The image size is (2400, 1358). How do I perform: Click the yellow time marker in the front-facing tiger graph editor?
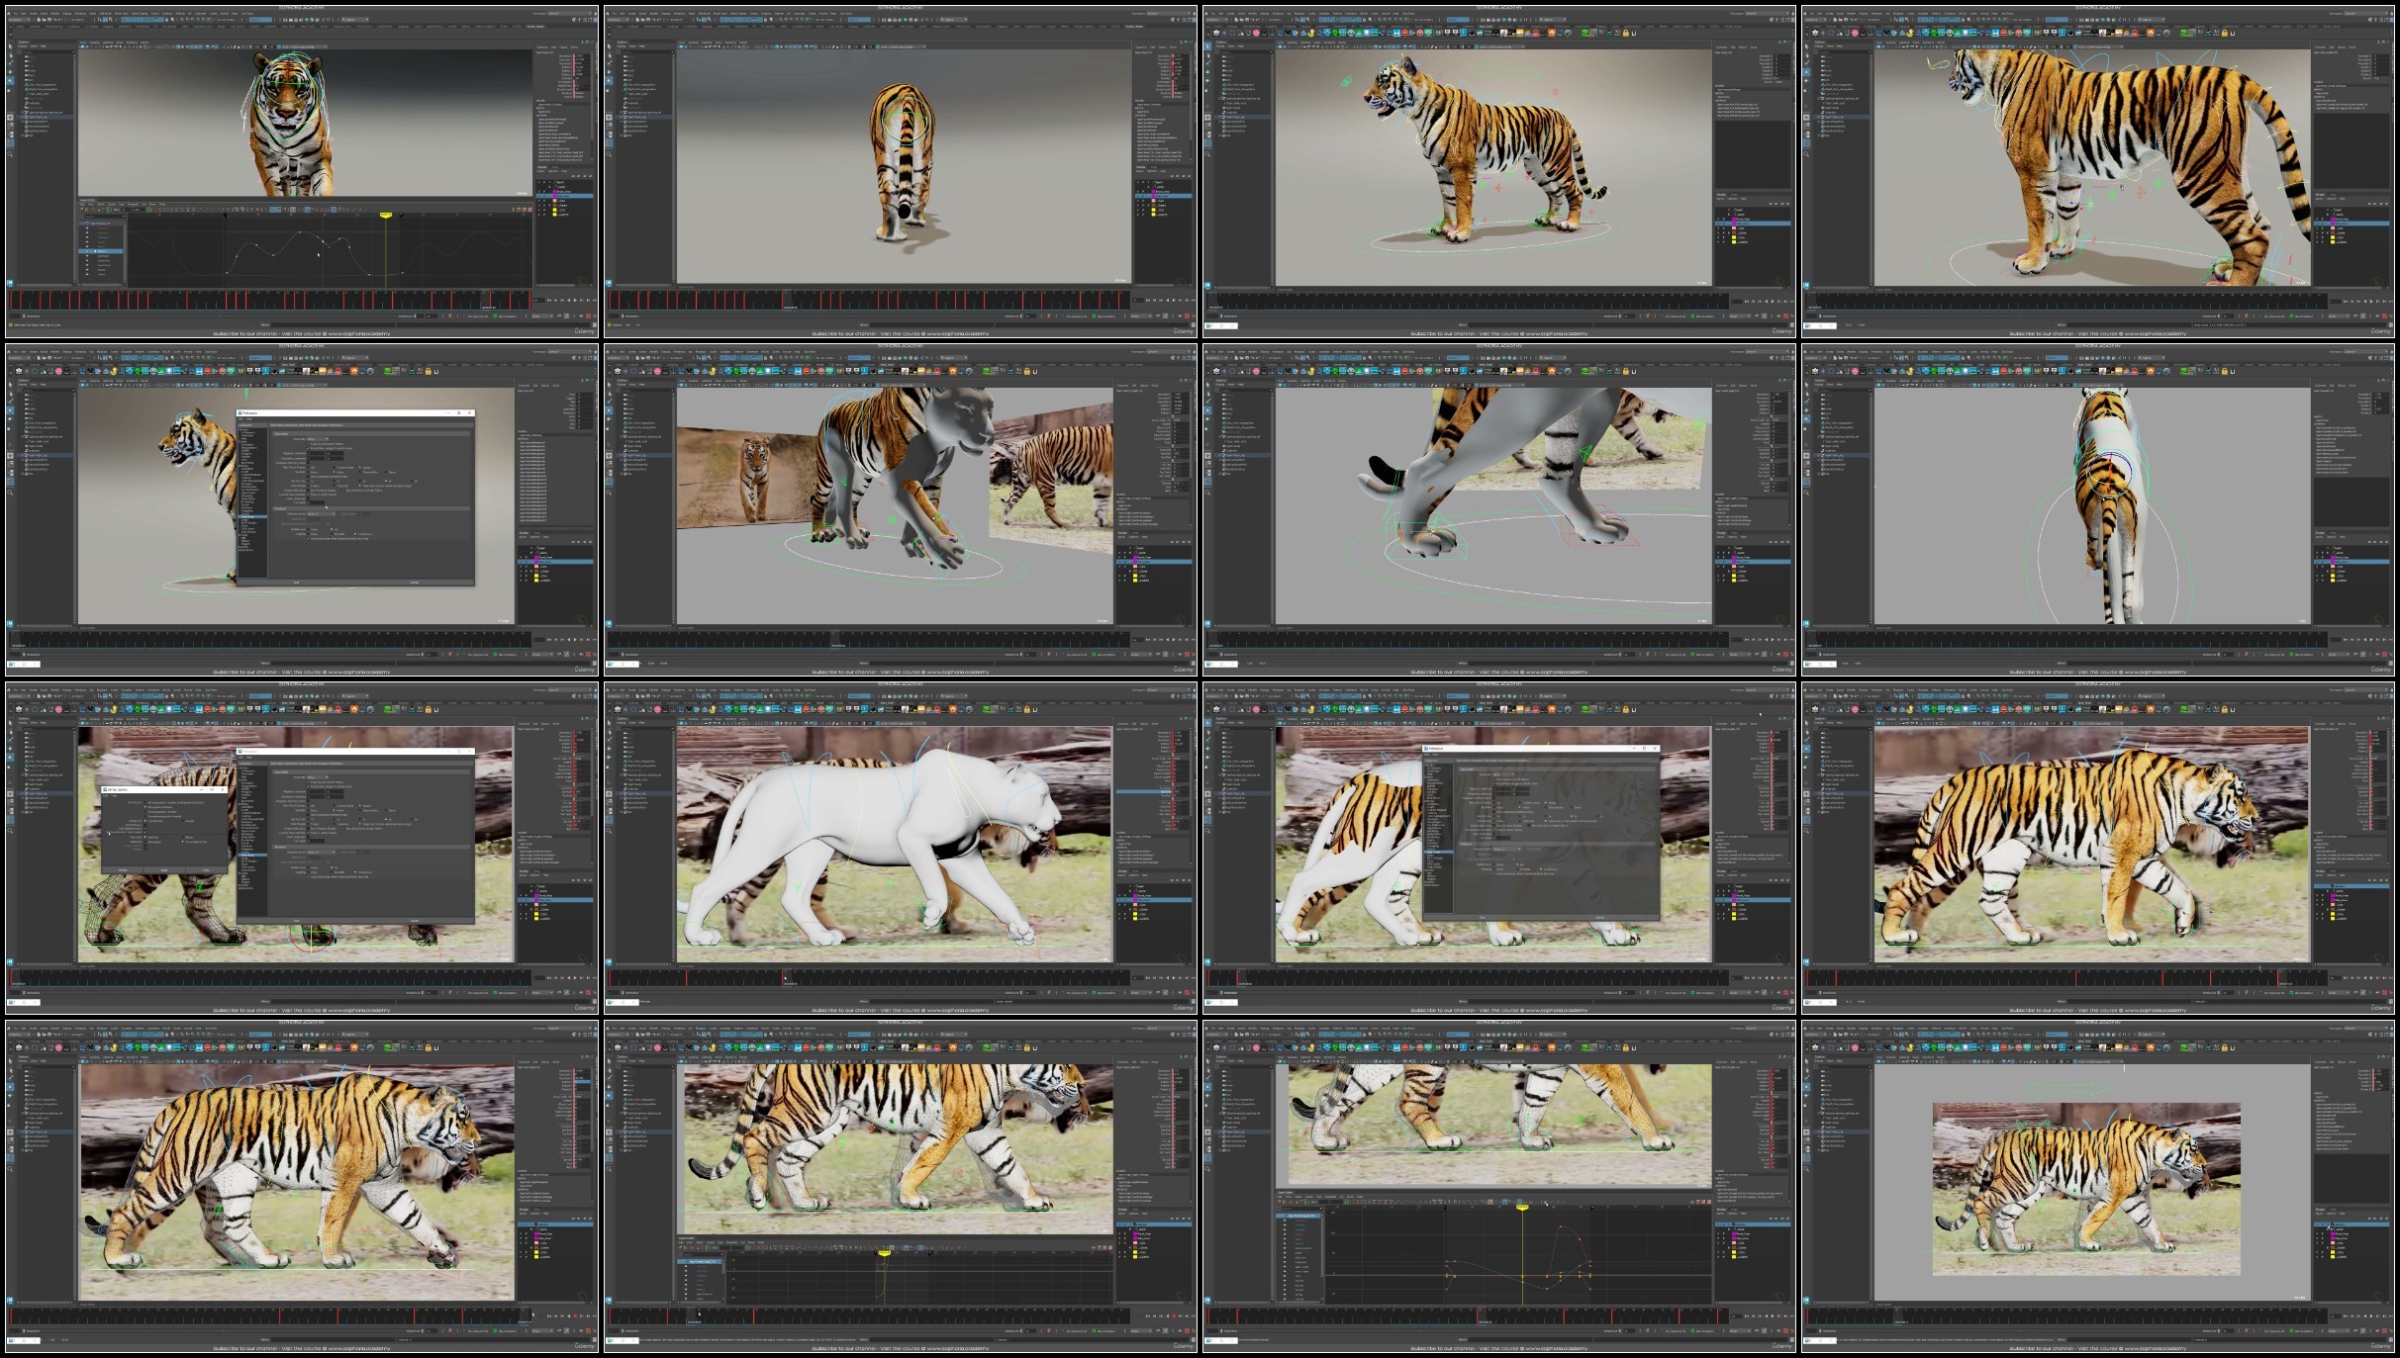pos(386,215)
